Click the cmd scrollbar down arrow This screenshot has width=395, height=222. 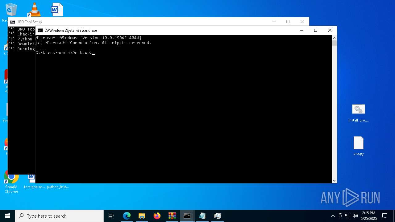coord(334,181)
